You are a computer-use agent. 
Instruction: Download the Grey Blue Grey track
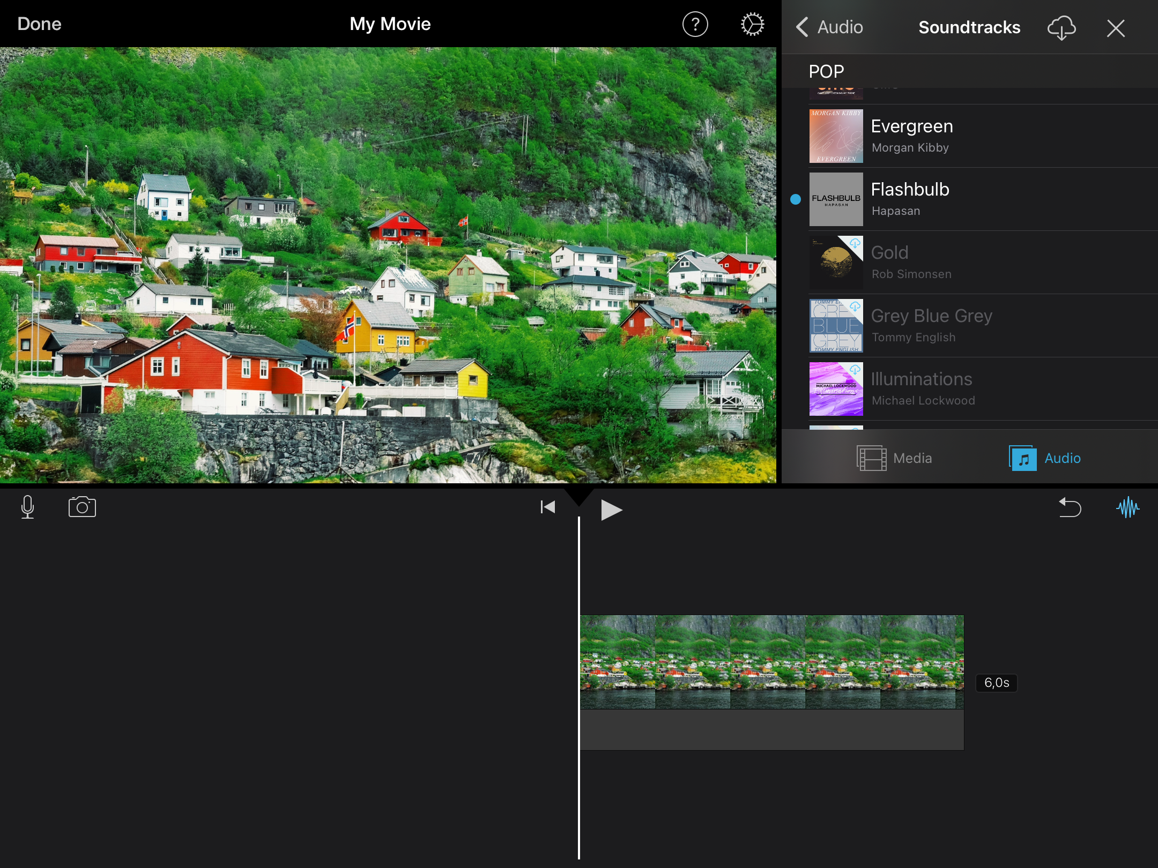point(856,307)
